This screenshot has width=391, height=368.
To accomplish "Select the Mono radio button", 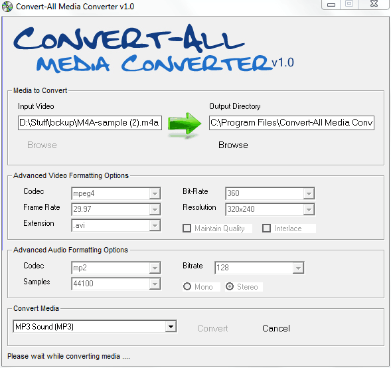I will coord(187,286).
